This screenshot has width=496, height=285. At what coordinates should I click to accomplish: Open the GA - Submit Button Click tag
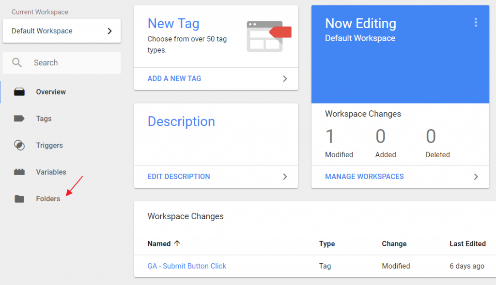pos(186,266)
